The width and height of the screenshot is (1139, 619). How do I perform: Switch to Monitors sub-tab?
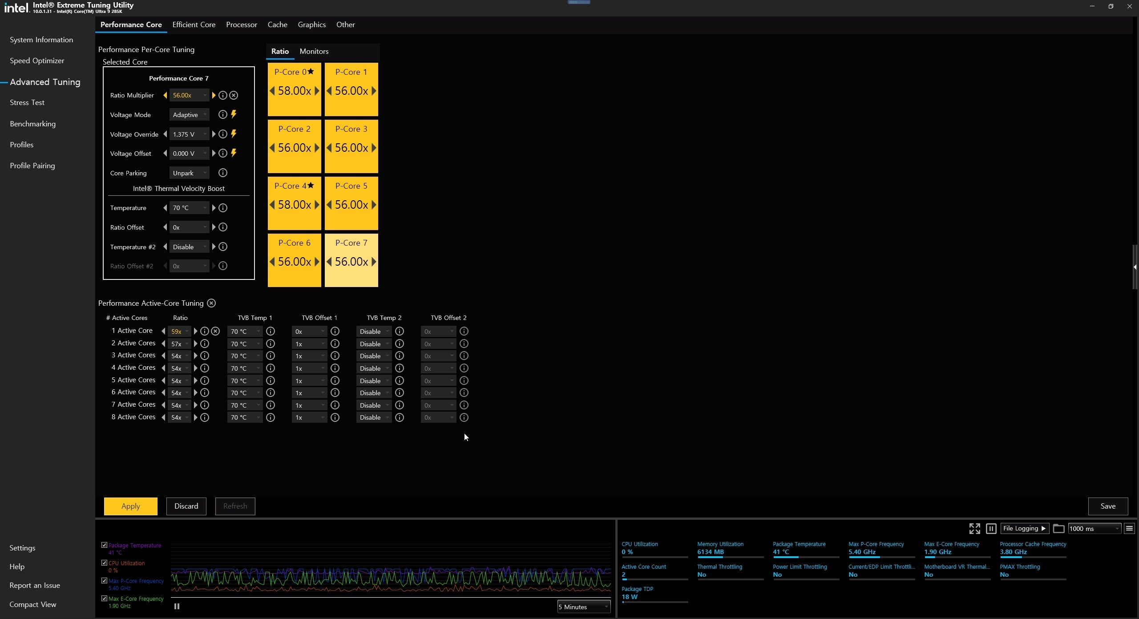pos(314,51)
